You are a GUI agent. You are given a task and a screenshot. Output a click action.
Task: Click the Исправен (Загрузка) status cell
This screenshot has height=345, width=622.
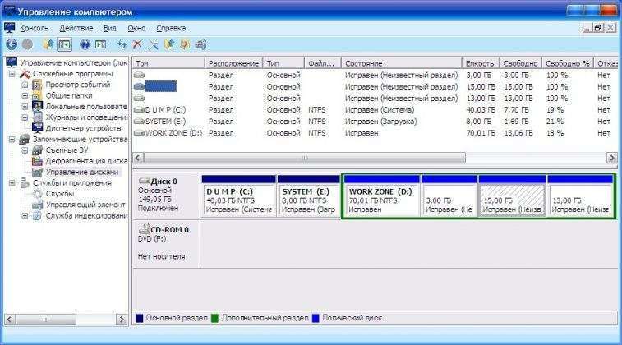click(380, 122)
